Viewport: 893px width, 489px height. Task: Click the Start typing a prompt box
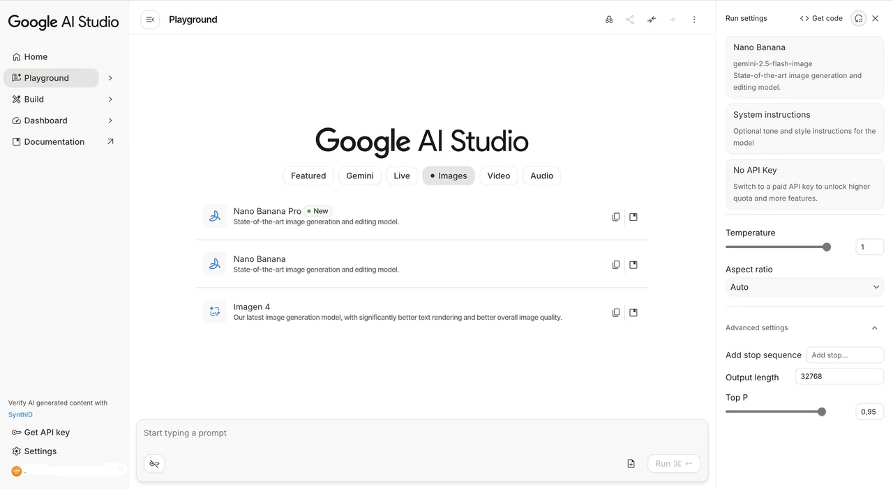(x=421, y=433)
